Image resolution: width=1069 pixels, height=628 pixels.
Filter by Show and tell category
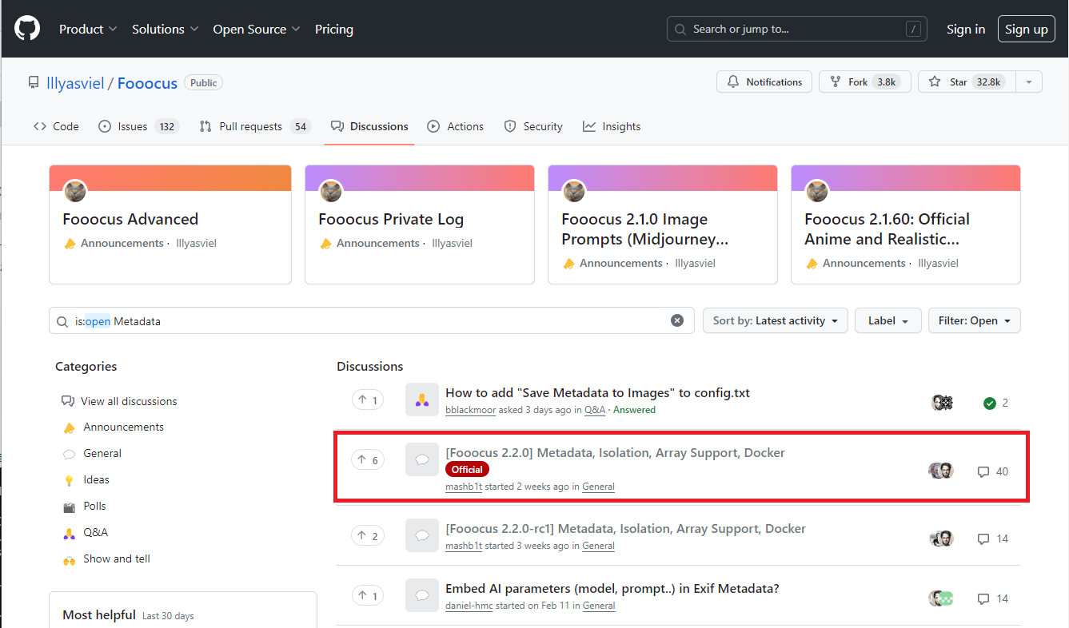(106, 558)
